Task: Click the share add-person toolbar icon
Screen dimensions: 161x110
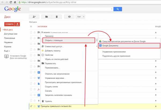Action: click(x=34, y=17)
